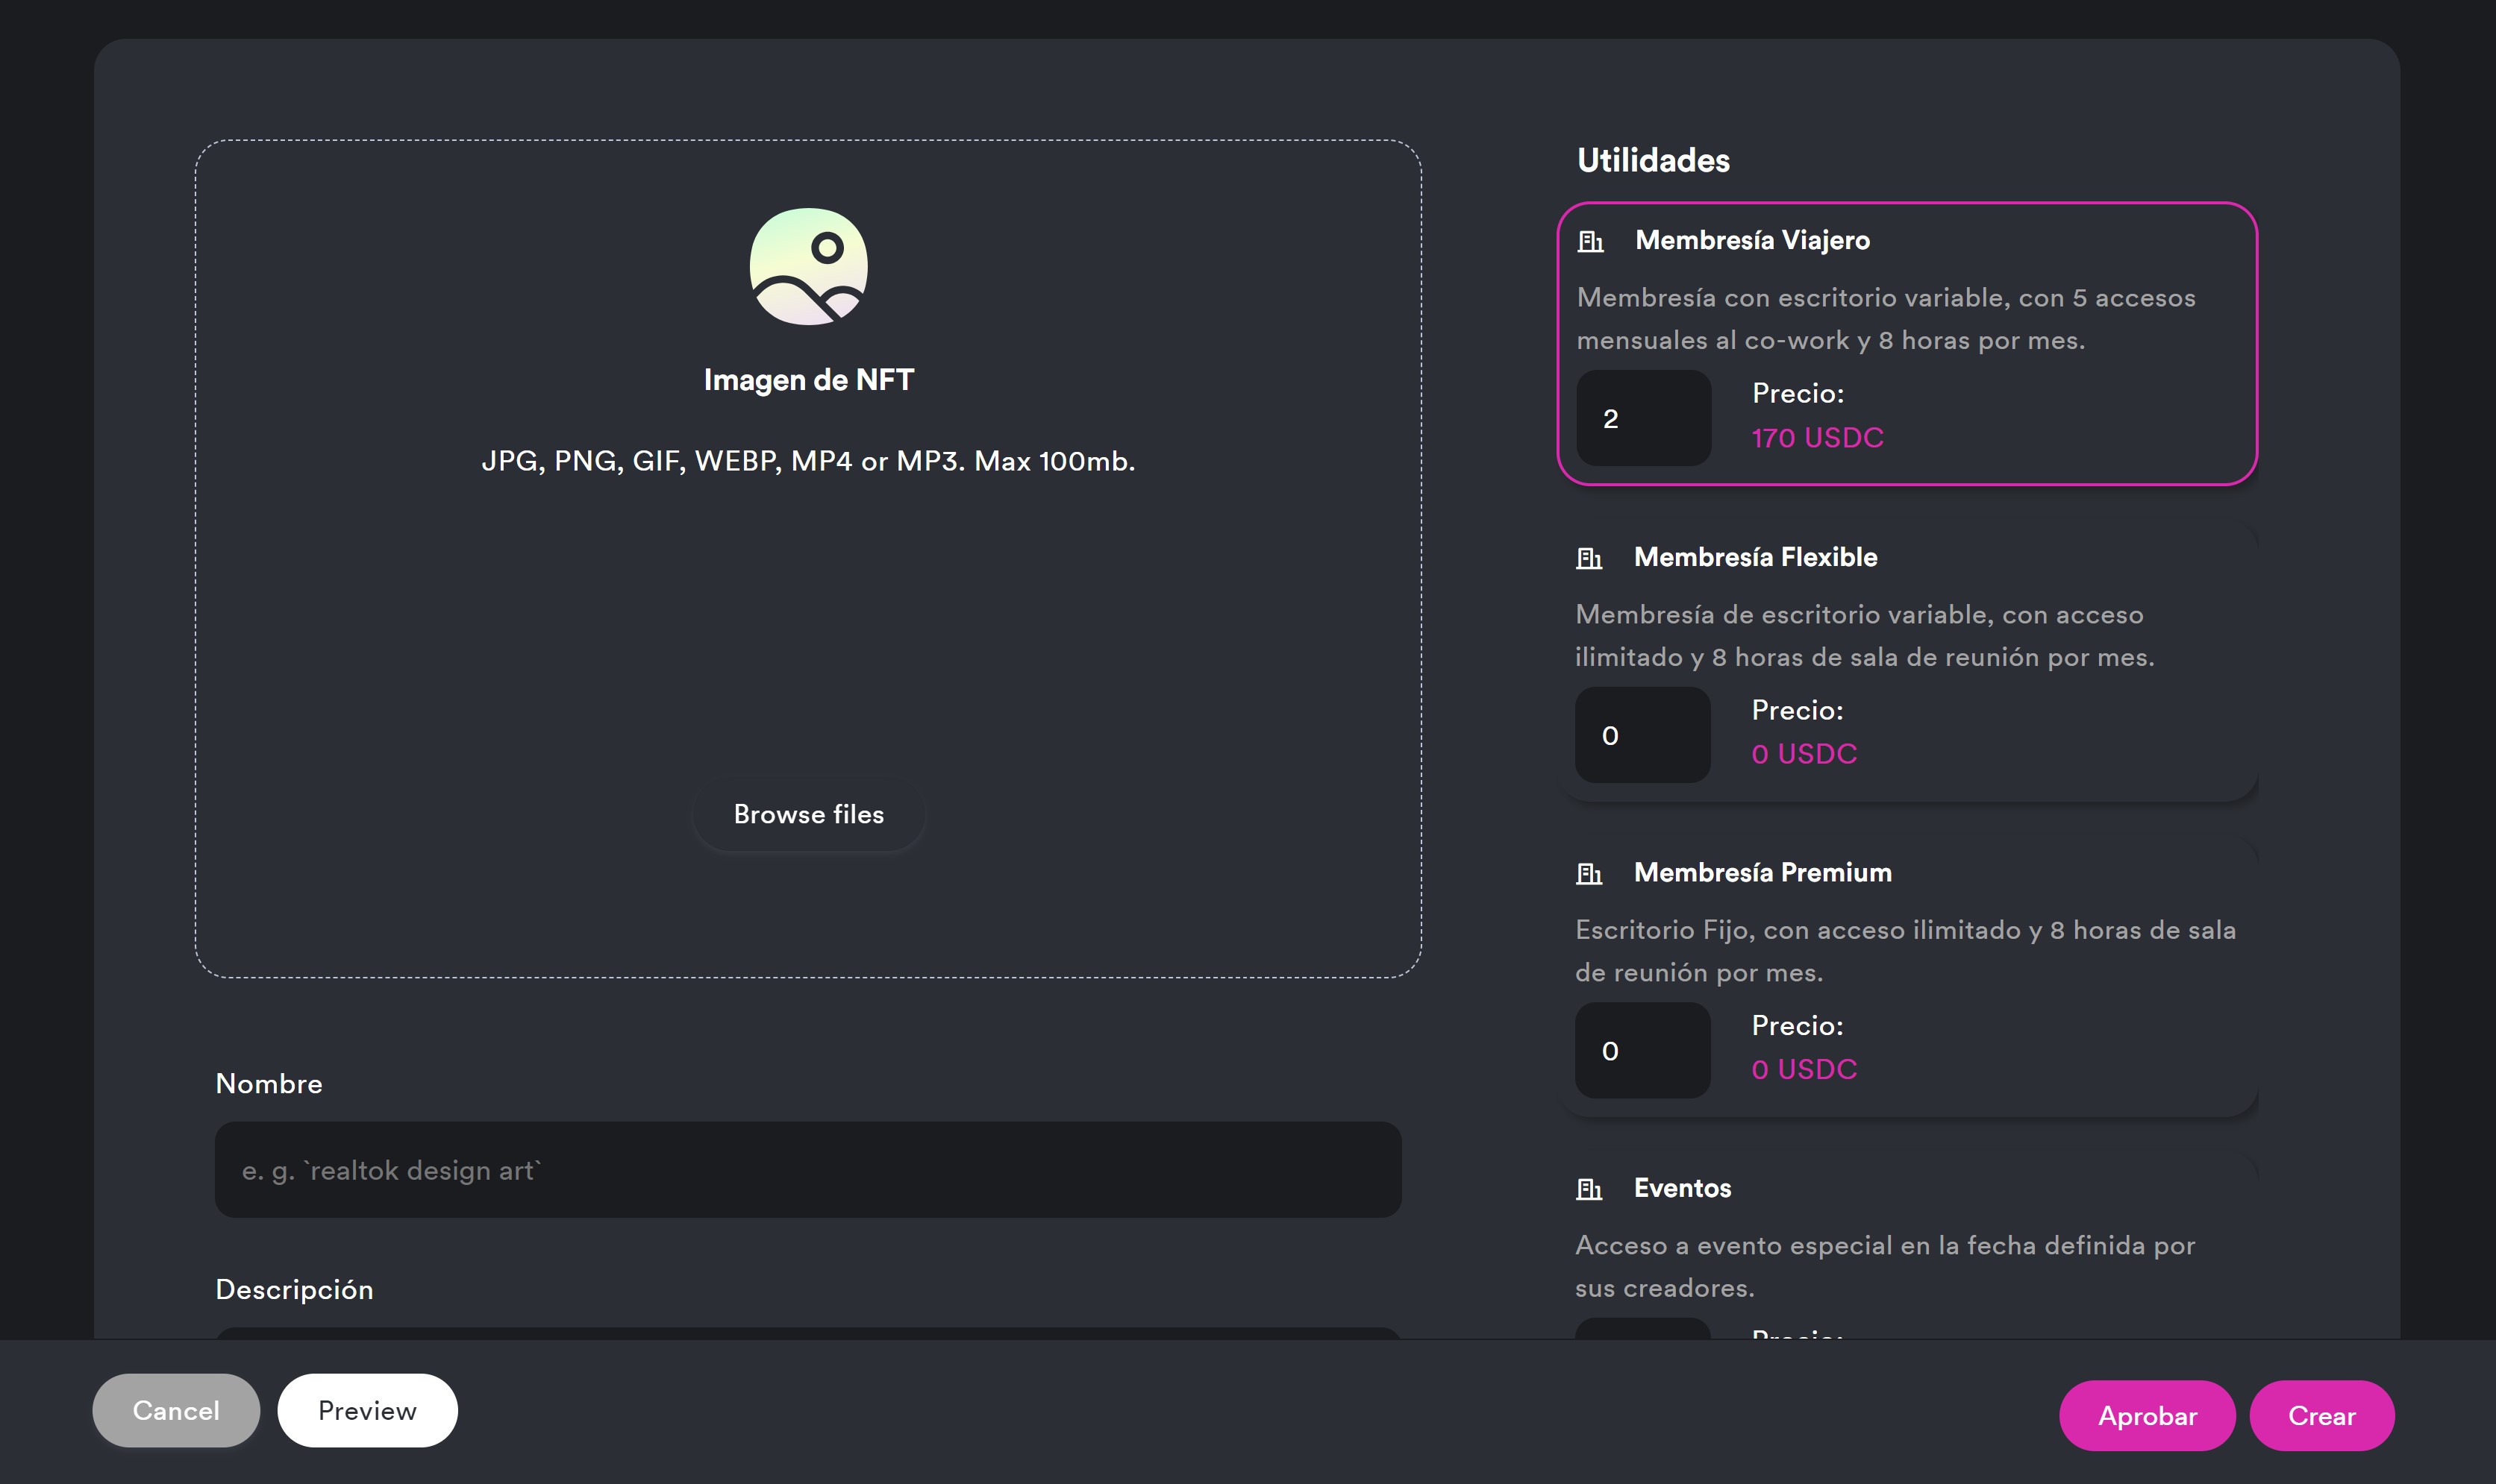Select the Eventos utility title
The width and height of the screenshot is (2496, 1484).
tap(1682, 1188)
